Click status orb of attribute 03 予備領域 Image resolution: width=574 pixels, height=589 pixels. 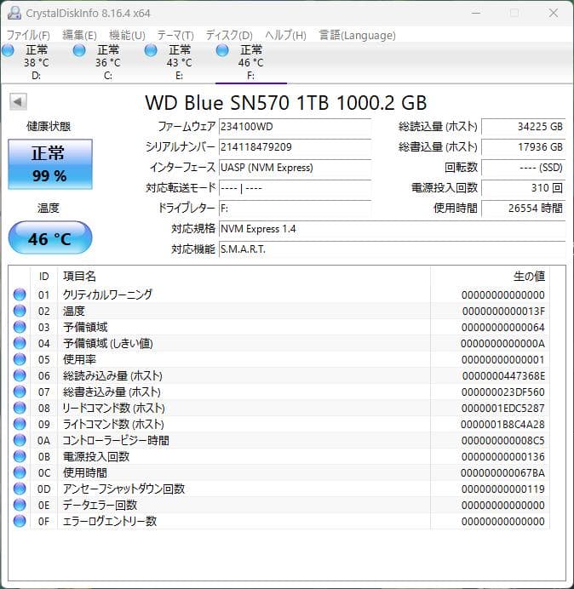click(20, 327)
